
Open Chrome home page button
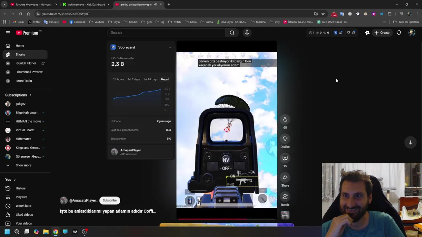(x=28, y=14)
